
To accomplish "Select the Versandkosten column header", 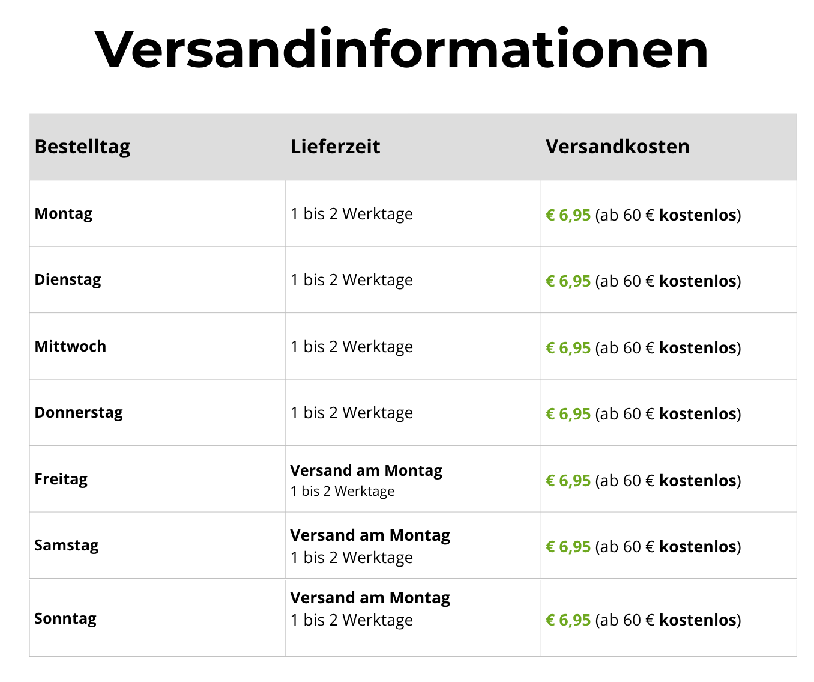I will click(617, 147).
